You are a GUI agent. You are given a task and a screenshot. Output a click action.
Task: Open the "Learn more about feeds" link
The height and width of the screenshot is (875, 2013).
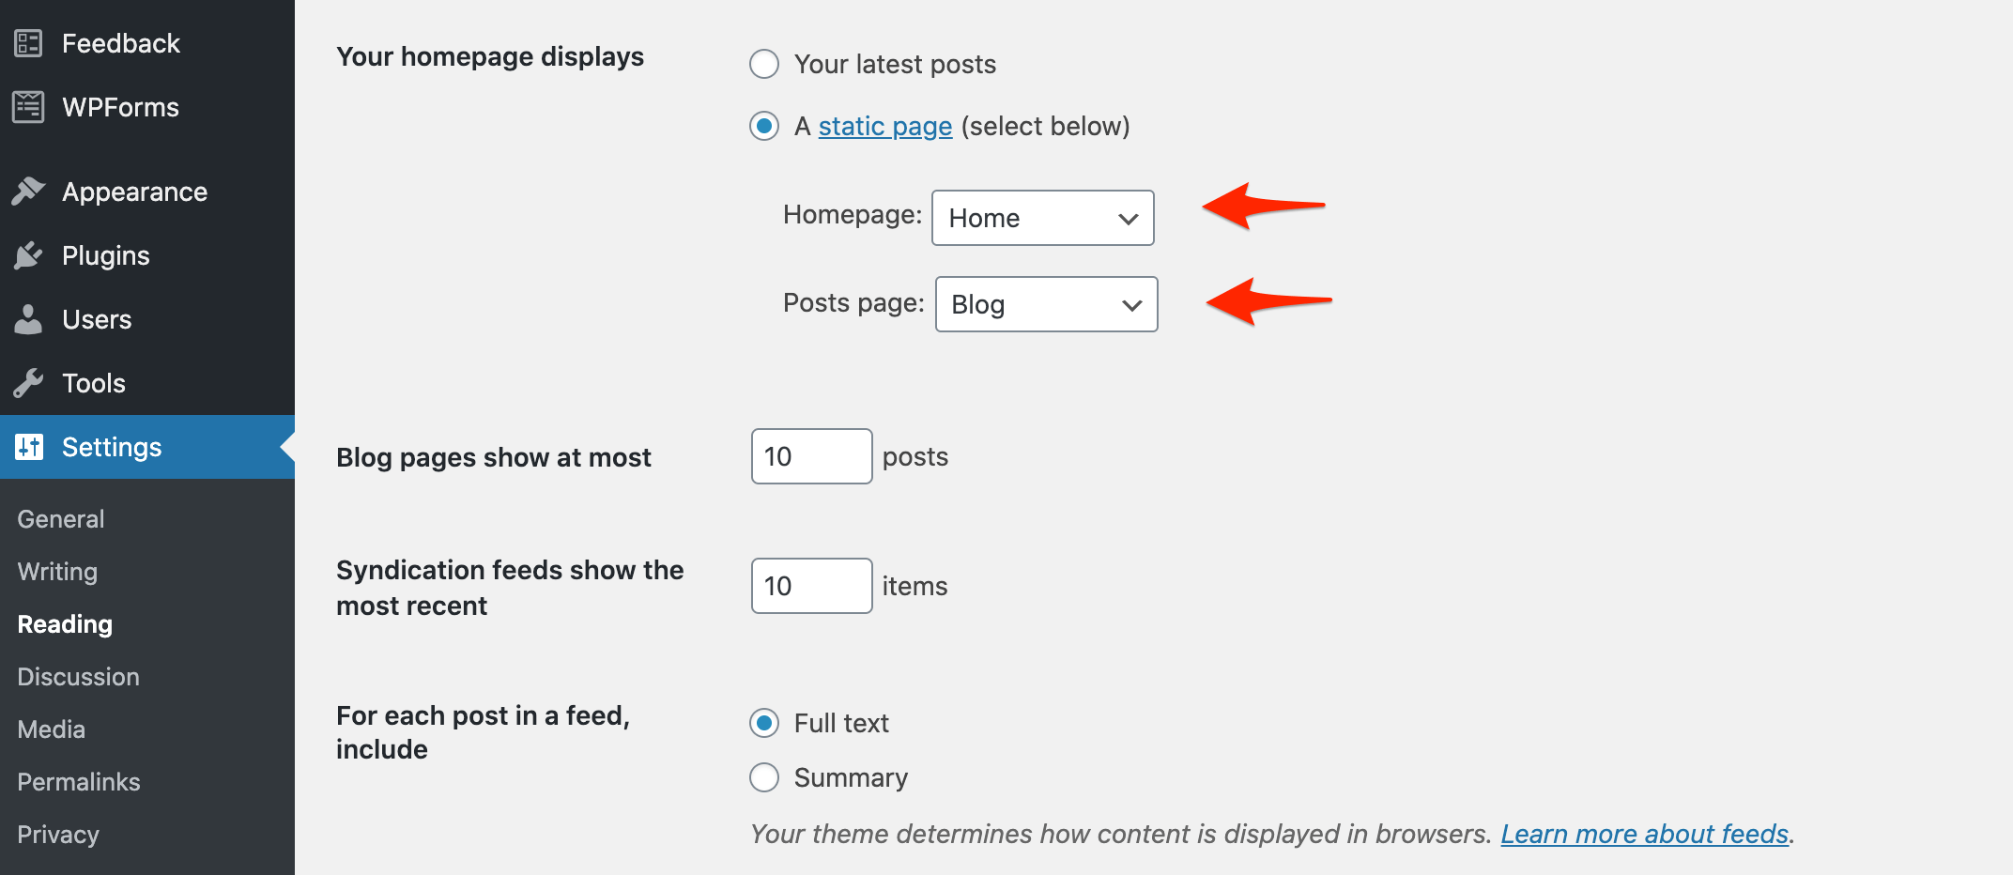click(x=1644, y=834)
